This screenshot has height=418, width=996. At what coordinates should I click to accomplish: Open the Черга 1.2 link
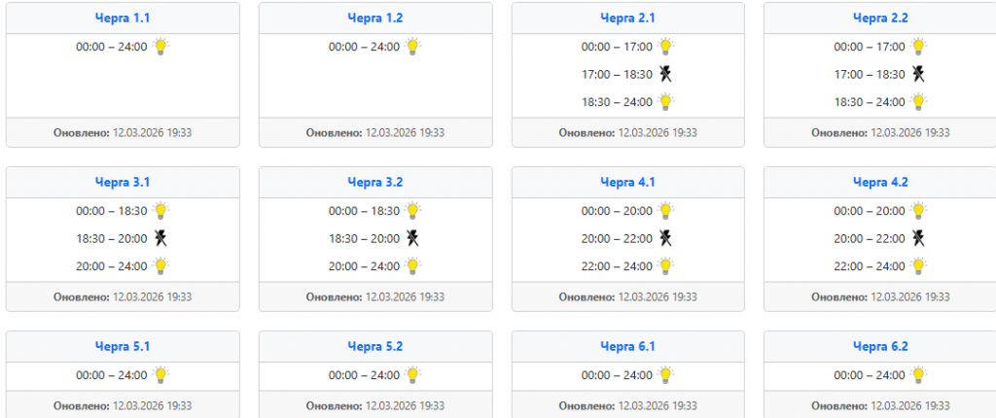374,17
